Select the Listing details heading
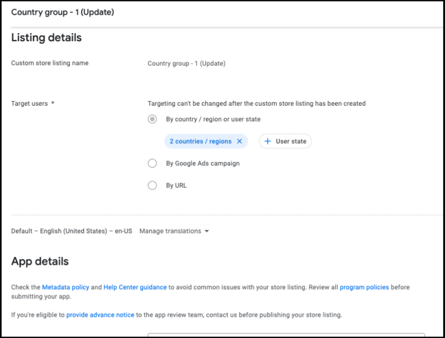445x338 pixels. tap(46, 38)
